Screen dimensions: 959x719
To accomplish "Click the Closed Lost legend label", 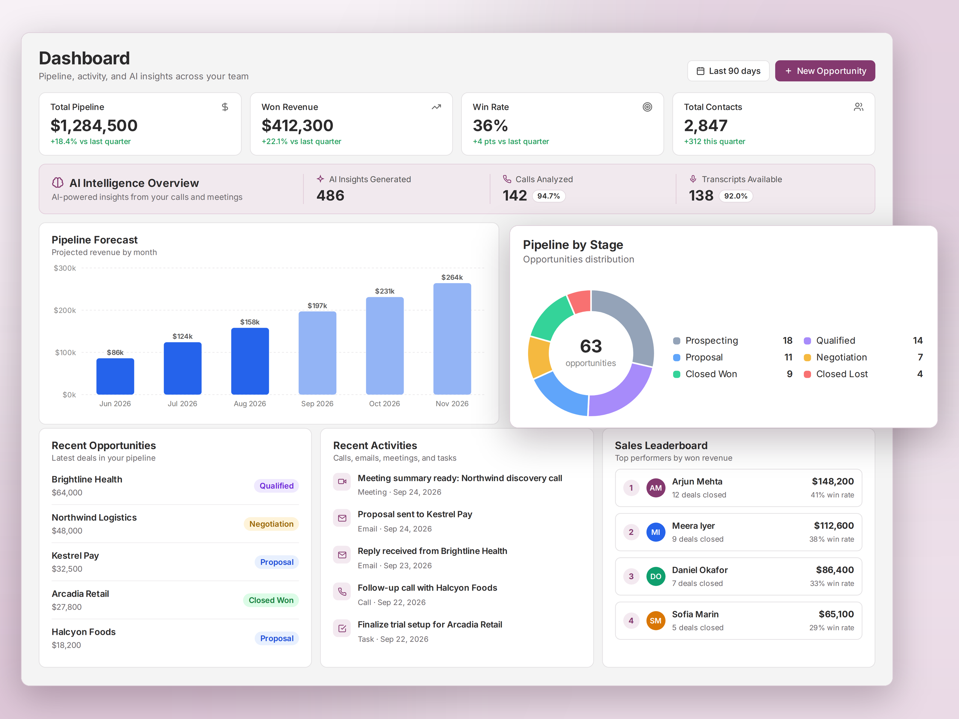I will 842,374.
